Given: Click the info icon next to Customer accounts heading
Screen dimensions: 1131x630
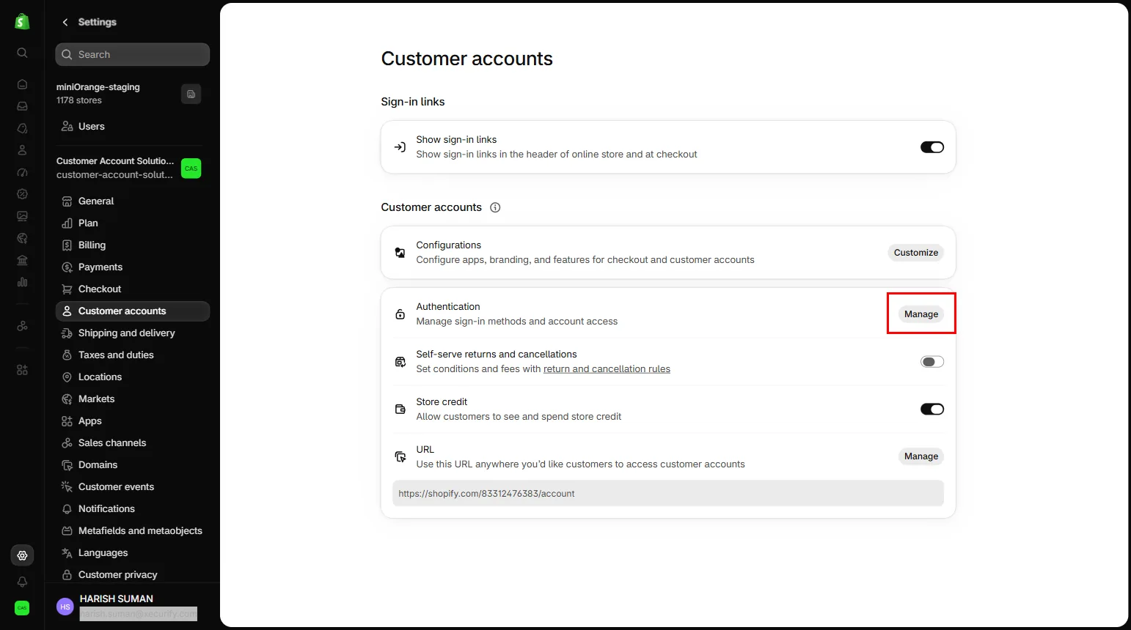Looking at the screenshot, I should 495,207.
